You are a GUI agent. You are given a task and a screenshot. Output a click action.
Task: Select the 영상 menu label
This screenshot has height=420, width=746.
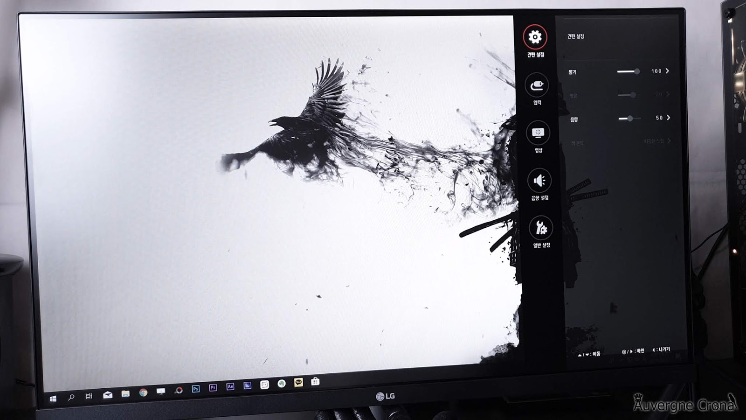[x=539, y=150]
